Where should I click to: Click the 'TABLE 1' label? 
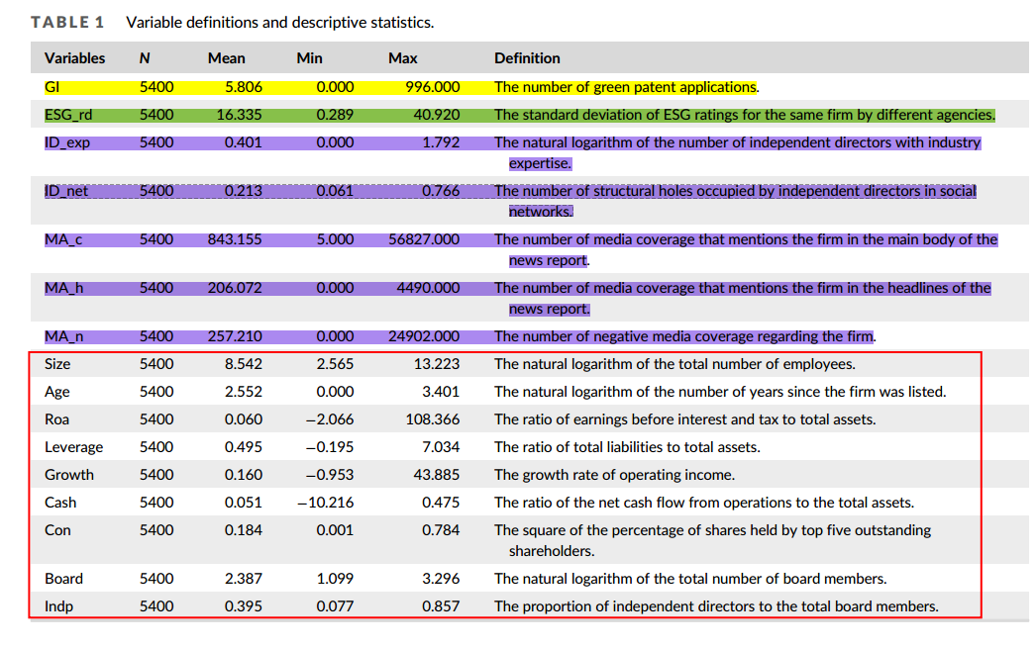[67, 23]
